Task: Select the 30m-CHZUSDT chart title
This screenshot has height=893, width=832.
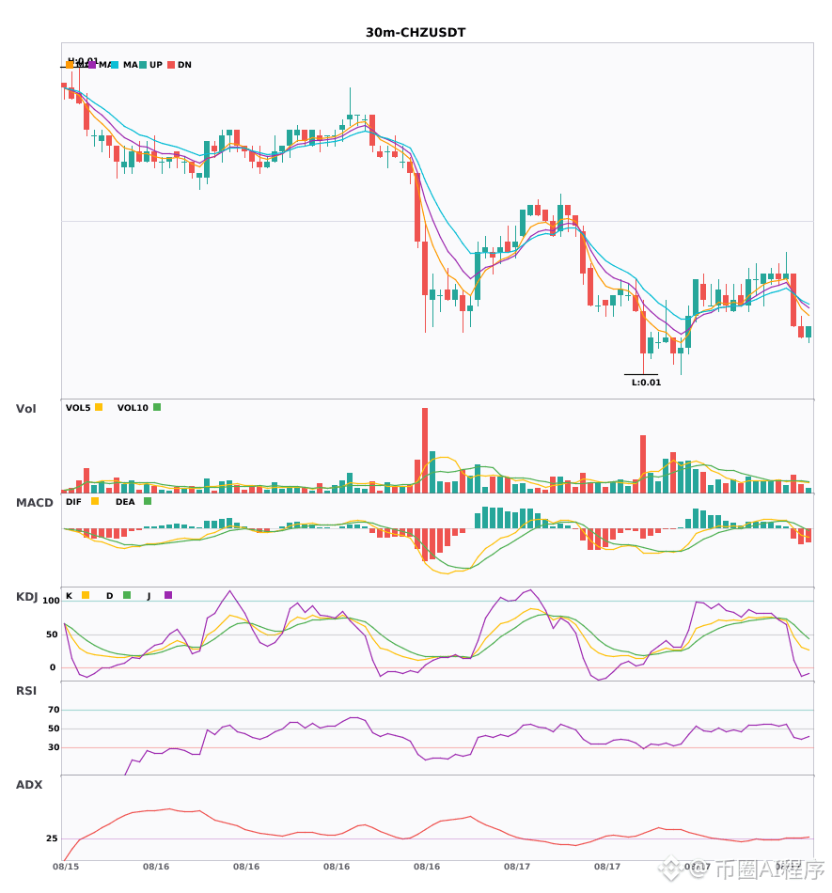Action: (x=416, y=33)
